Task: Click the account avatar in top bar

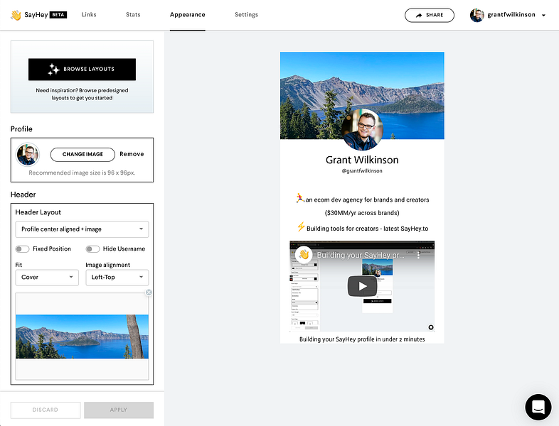Action: click(x=477, y=15)
